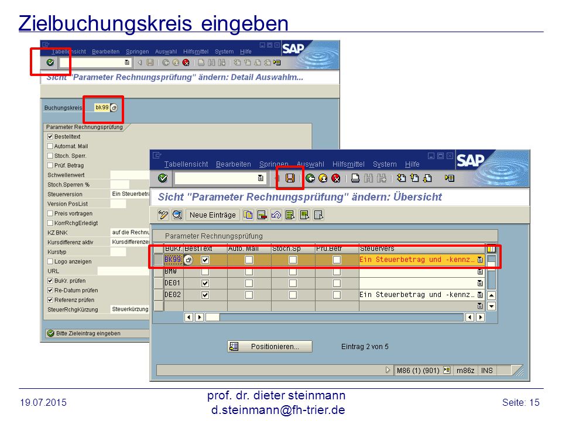Click green Back arrow icon in Übersicht window
This screenshot has height=421, width=562.
310,178
